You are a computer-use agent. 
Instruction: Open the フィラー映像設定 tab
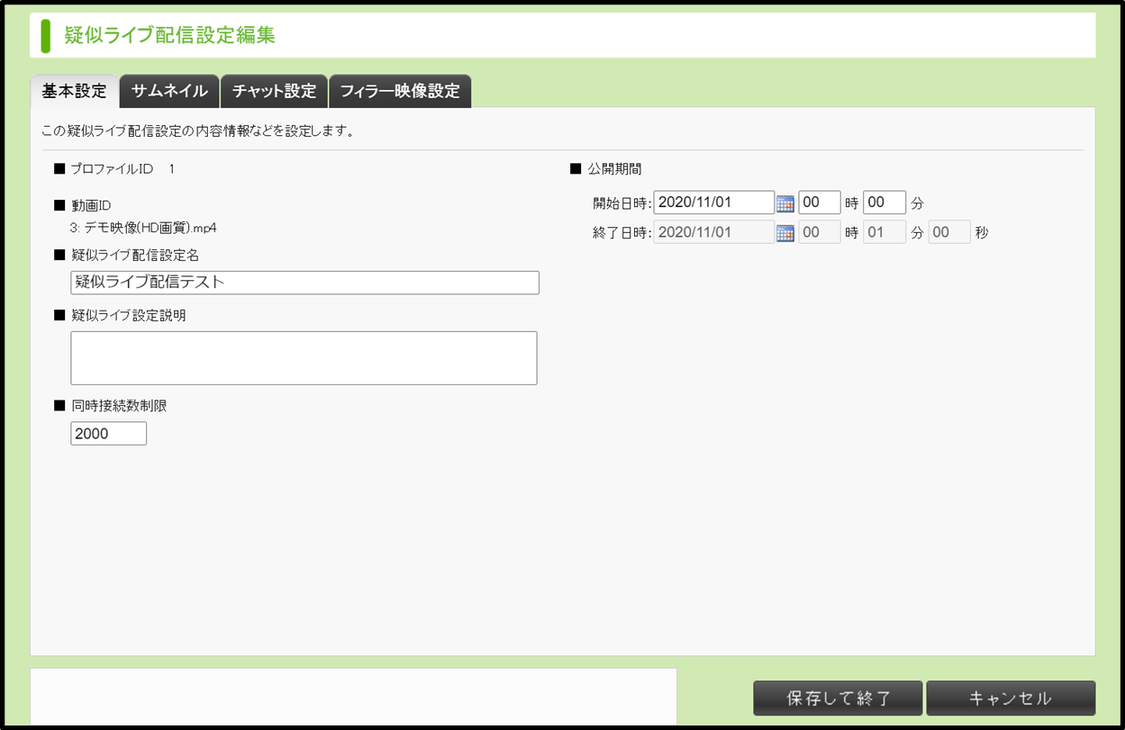[400, 91]
